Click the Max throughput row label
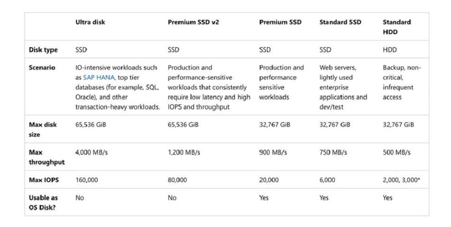The height and width of the screenshot is (227, 451). 46,157
